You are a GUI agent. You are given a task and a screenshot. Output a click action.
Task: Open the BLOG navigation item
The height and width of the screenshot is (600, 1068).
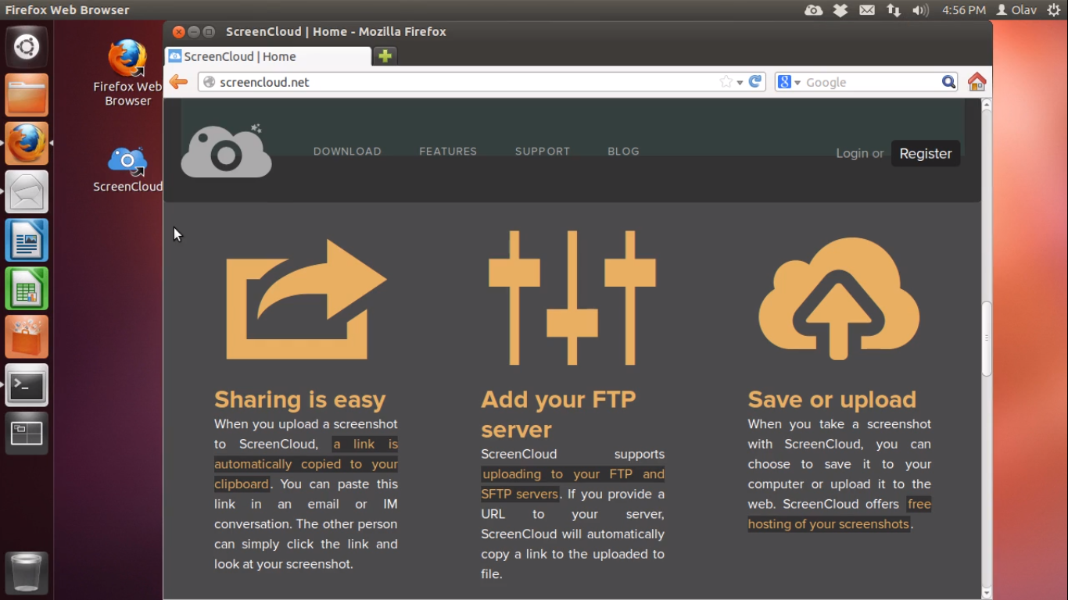(x=623, y=152)
